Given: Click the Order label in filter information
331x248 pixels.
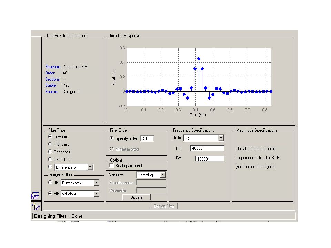Looking at the screenshot, I should [50, 73].
